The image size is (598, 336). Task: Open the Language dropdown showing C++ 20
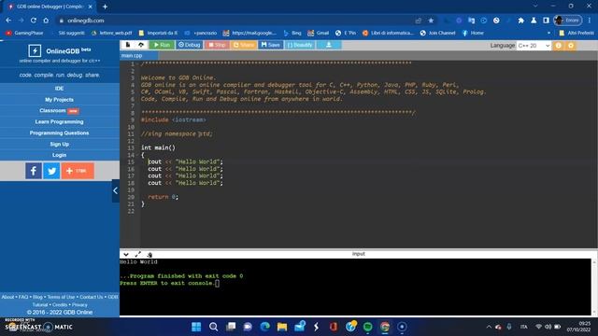pos(534,46)
